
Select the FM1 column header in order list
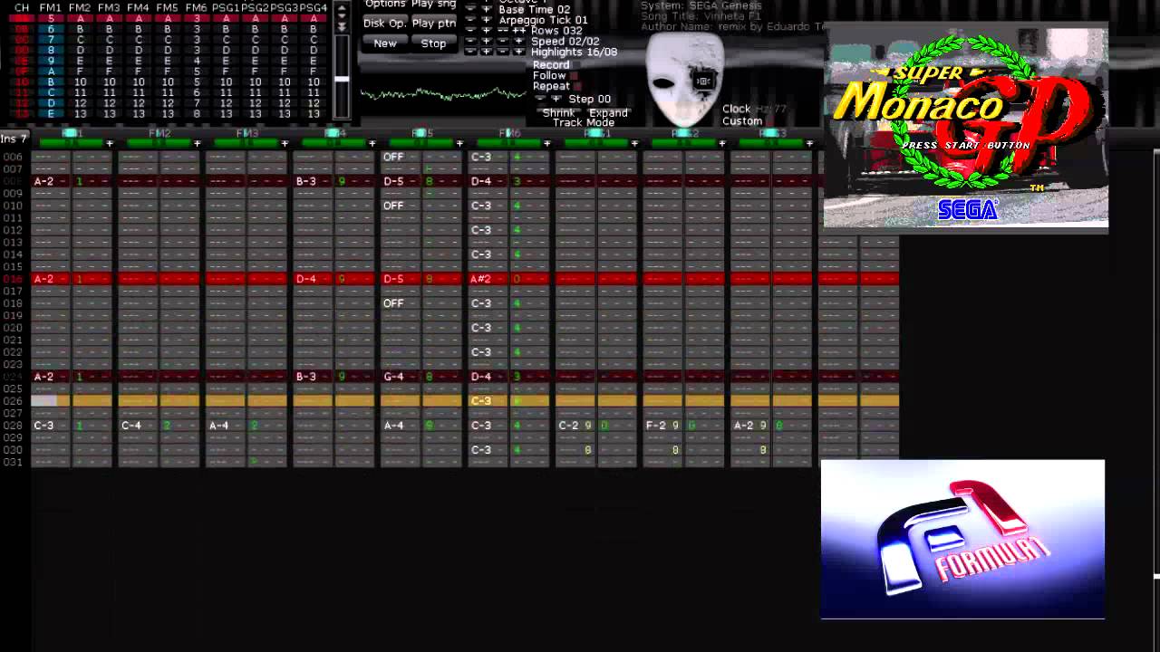click(51, 7)
